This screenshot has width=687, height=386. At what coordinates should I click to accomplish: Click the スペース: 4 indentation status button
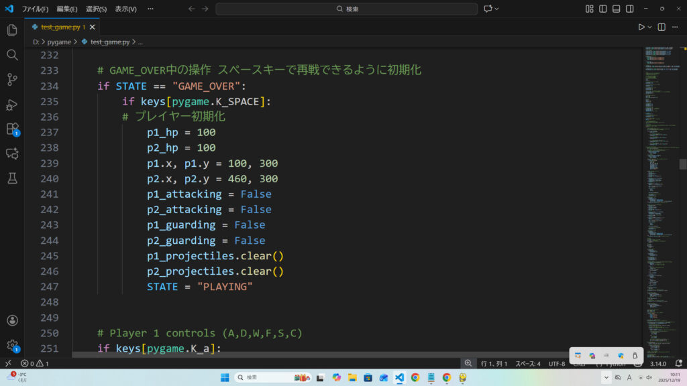tap(528, 363)
